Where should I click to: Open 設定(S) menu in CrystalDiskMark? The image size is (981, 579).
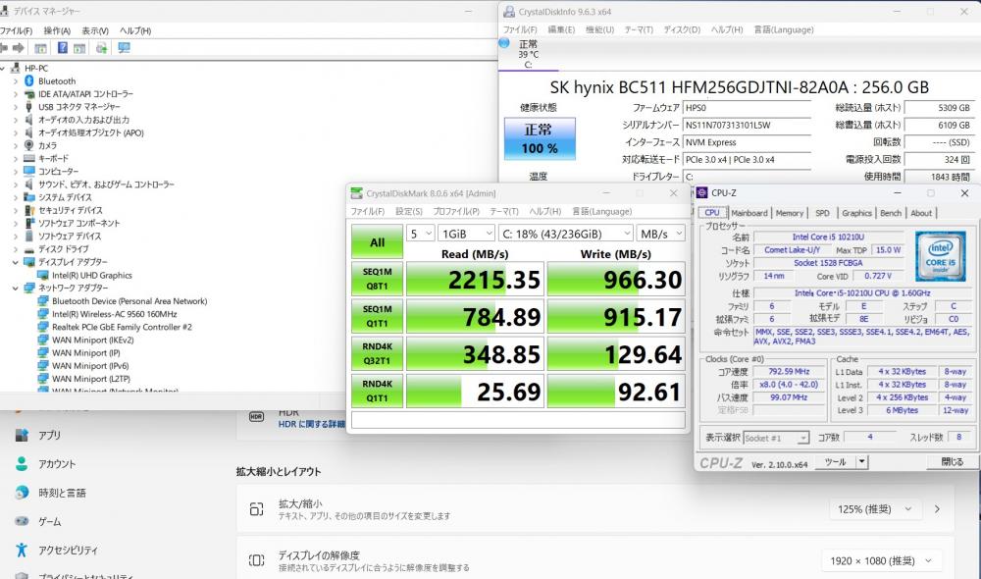pos(408,212)
